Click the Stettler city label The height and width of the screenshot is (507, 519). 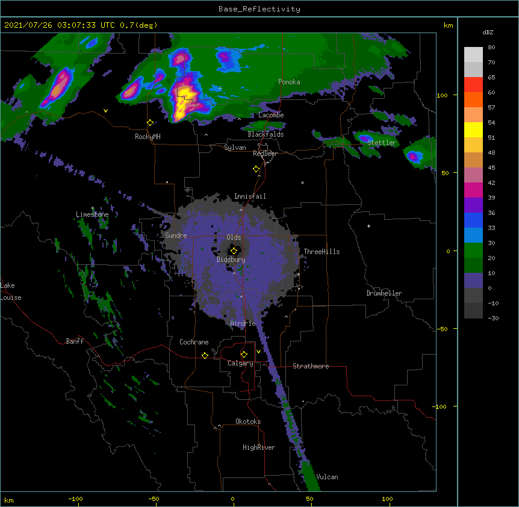click(381, 143)
